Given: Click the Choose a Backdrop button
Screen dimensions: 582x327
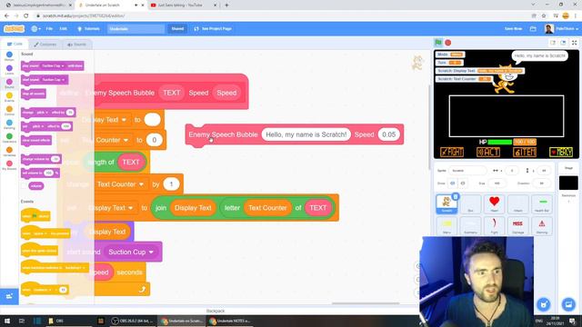Looking at the screenshot, I should click(x=568, y=304).
